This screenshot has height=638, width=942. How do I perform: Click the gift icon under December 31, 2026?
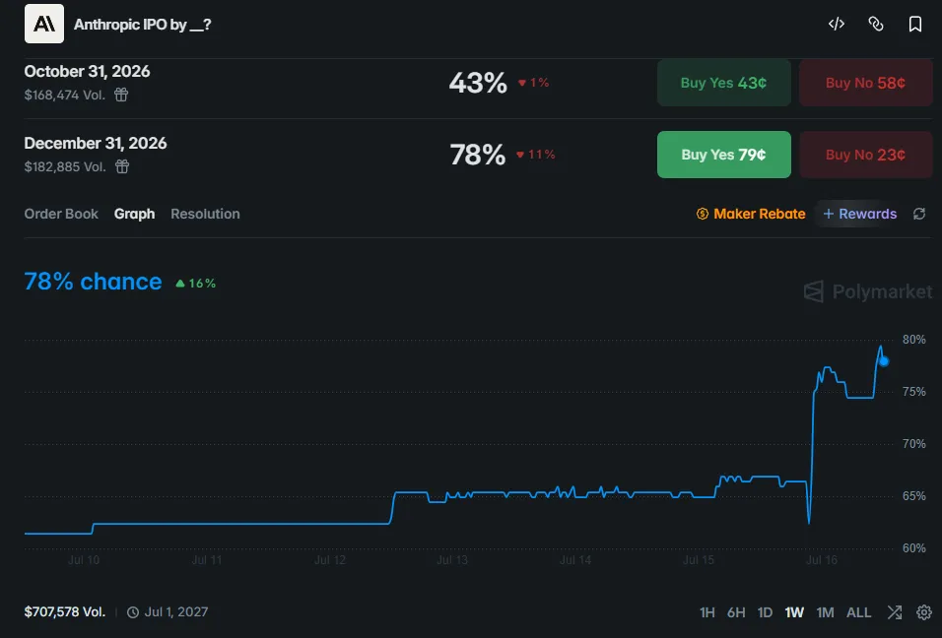click(x=122, y=166)
